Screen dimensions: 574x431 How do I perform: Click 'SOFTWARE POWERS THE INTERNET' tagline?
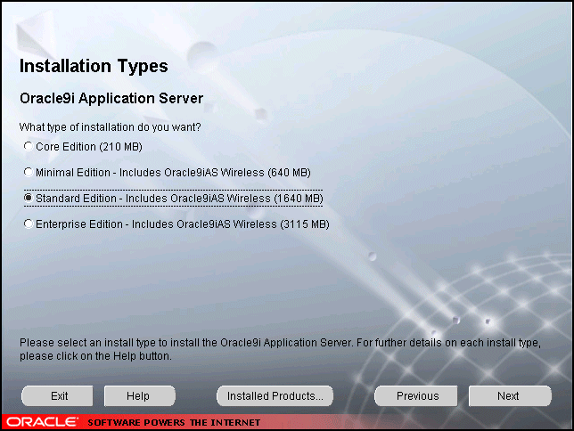(x=174, y=423)
